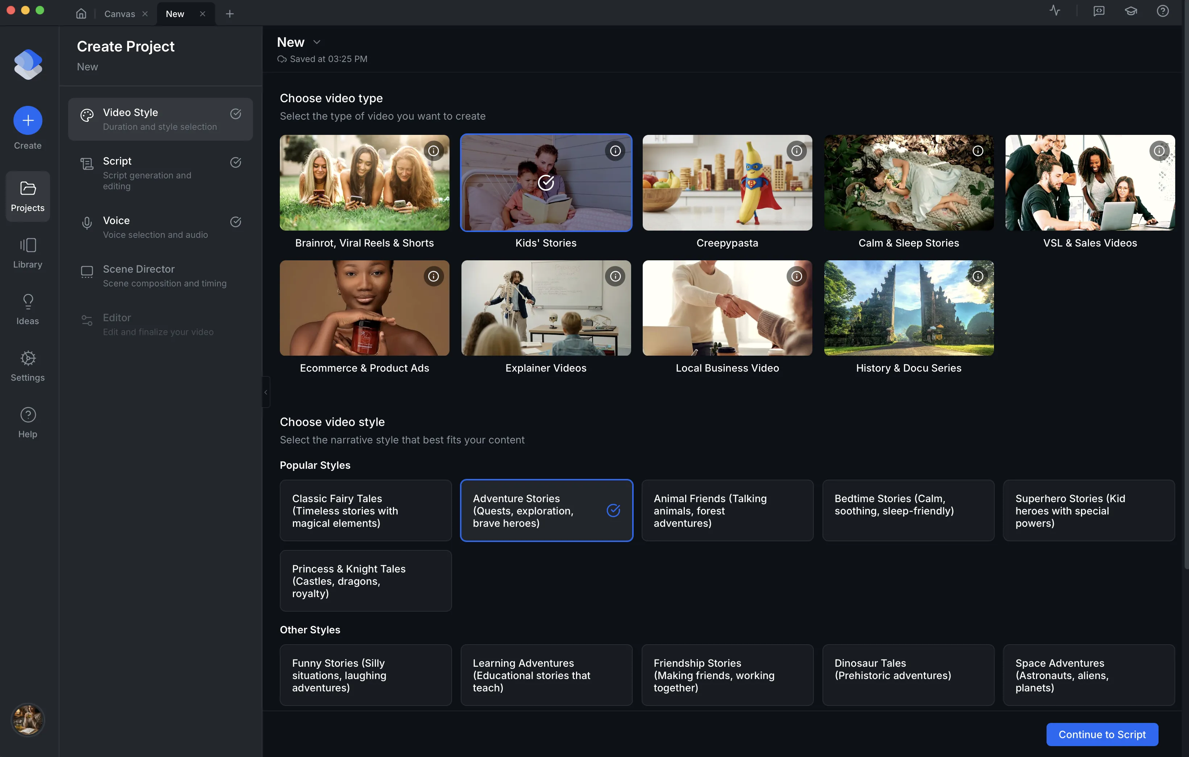Click the Home icon in tab bar

coord(81,13)
